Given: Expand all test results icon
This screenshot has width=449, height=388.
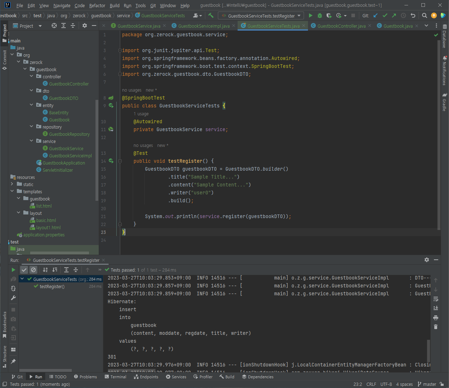Looking at the screenshot, I should (x=66, y=270).
